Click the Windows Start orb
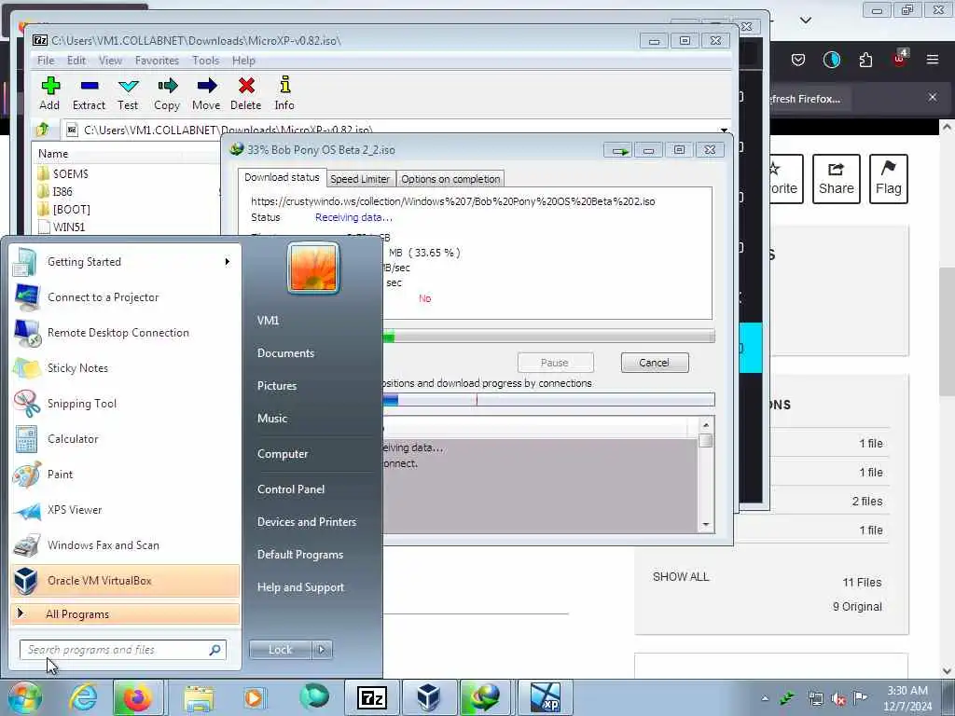Viewport: 955px width, 716px height. click(24, 697)
